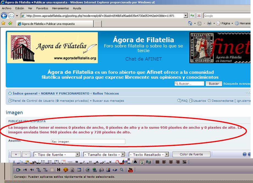Click the right-to-left paragraph direction icon

point(32,170)
